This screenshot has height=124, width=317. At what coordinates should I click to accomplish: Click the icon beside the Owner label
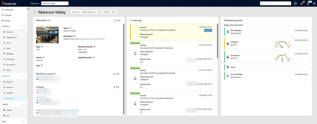[x=43, y=57]
